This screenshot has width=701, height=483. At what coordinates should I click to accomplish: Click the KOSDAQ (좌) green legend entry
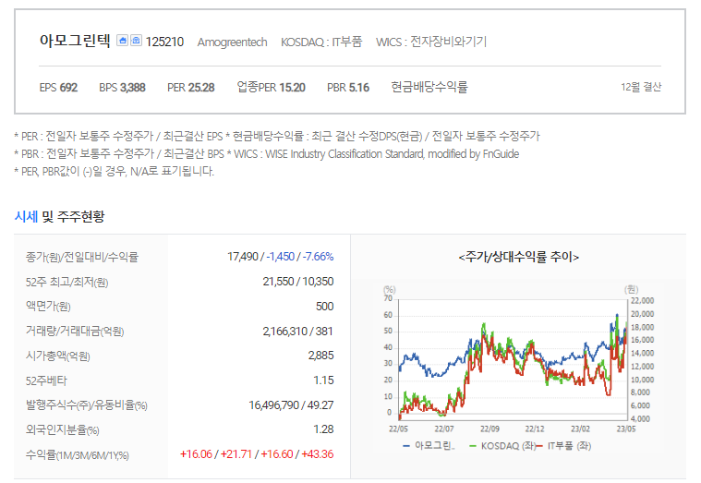pyautogui.click(x=502, y=446)
